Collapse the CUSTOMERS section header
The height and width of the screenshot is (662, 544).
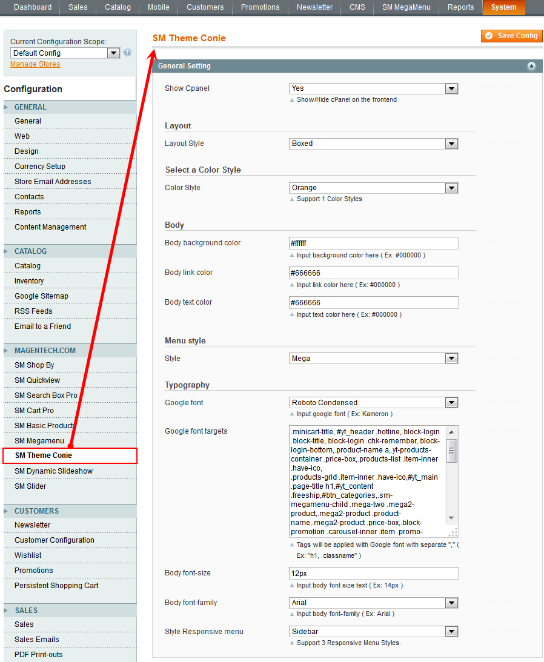pos(70,511)
